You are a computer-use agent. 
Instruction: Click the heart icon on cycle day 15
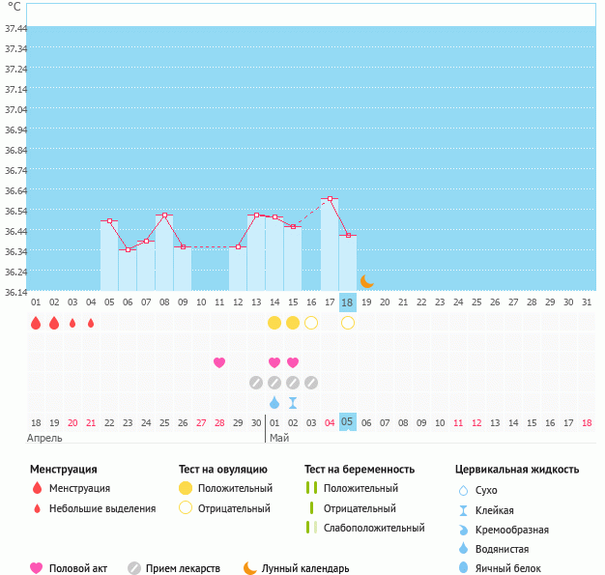[x=293, y=362]
